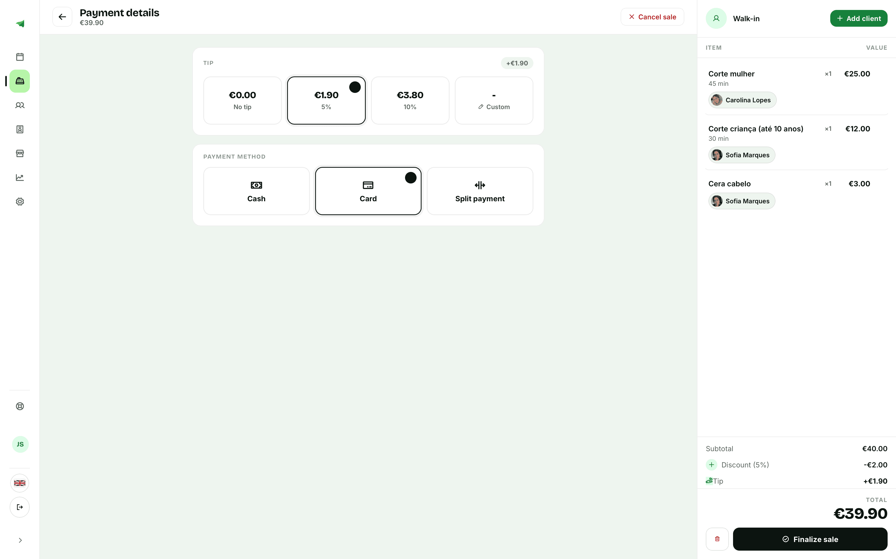Click the JS user avatar
Image resolution: width=896 pixels, height=559 pixels.
point(20,444)
